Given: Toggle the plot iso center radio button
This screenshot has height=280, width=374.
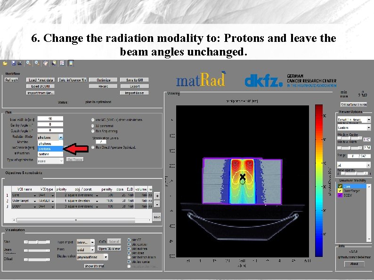Looking at the screenshot, I should tap(129, 262).
